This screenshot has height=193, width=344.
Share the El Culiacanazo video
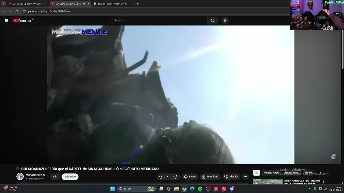pos(189,177)
